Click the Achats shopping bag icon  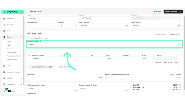coord(4,66)
